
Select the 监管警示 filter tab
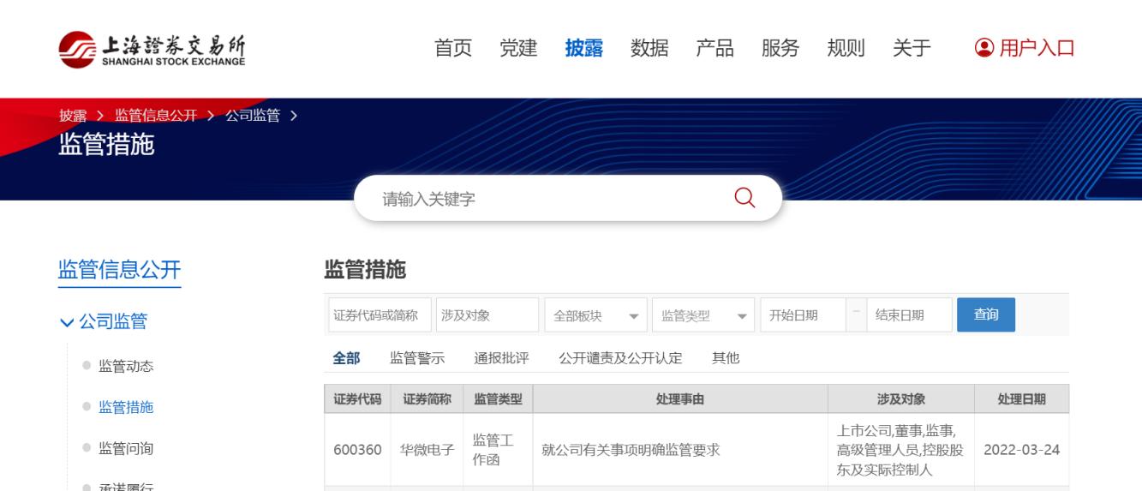pos(417,359)
